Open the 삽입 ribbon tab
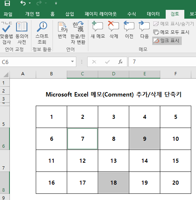Image resolution: width=196 pixels, height=200 pixels. 70,14
